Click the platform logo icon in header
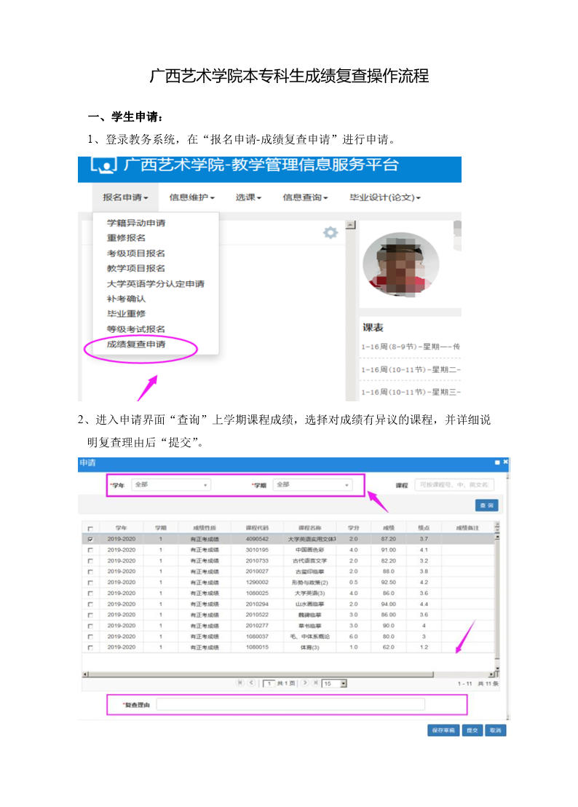 point(102,167)
